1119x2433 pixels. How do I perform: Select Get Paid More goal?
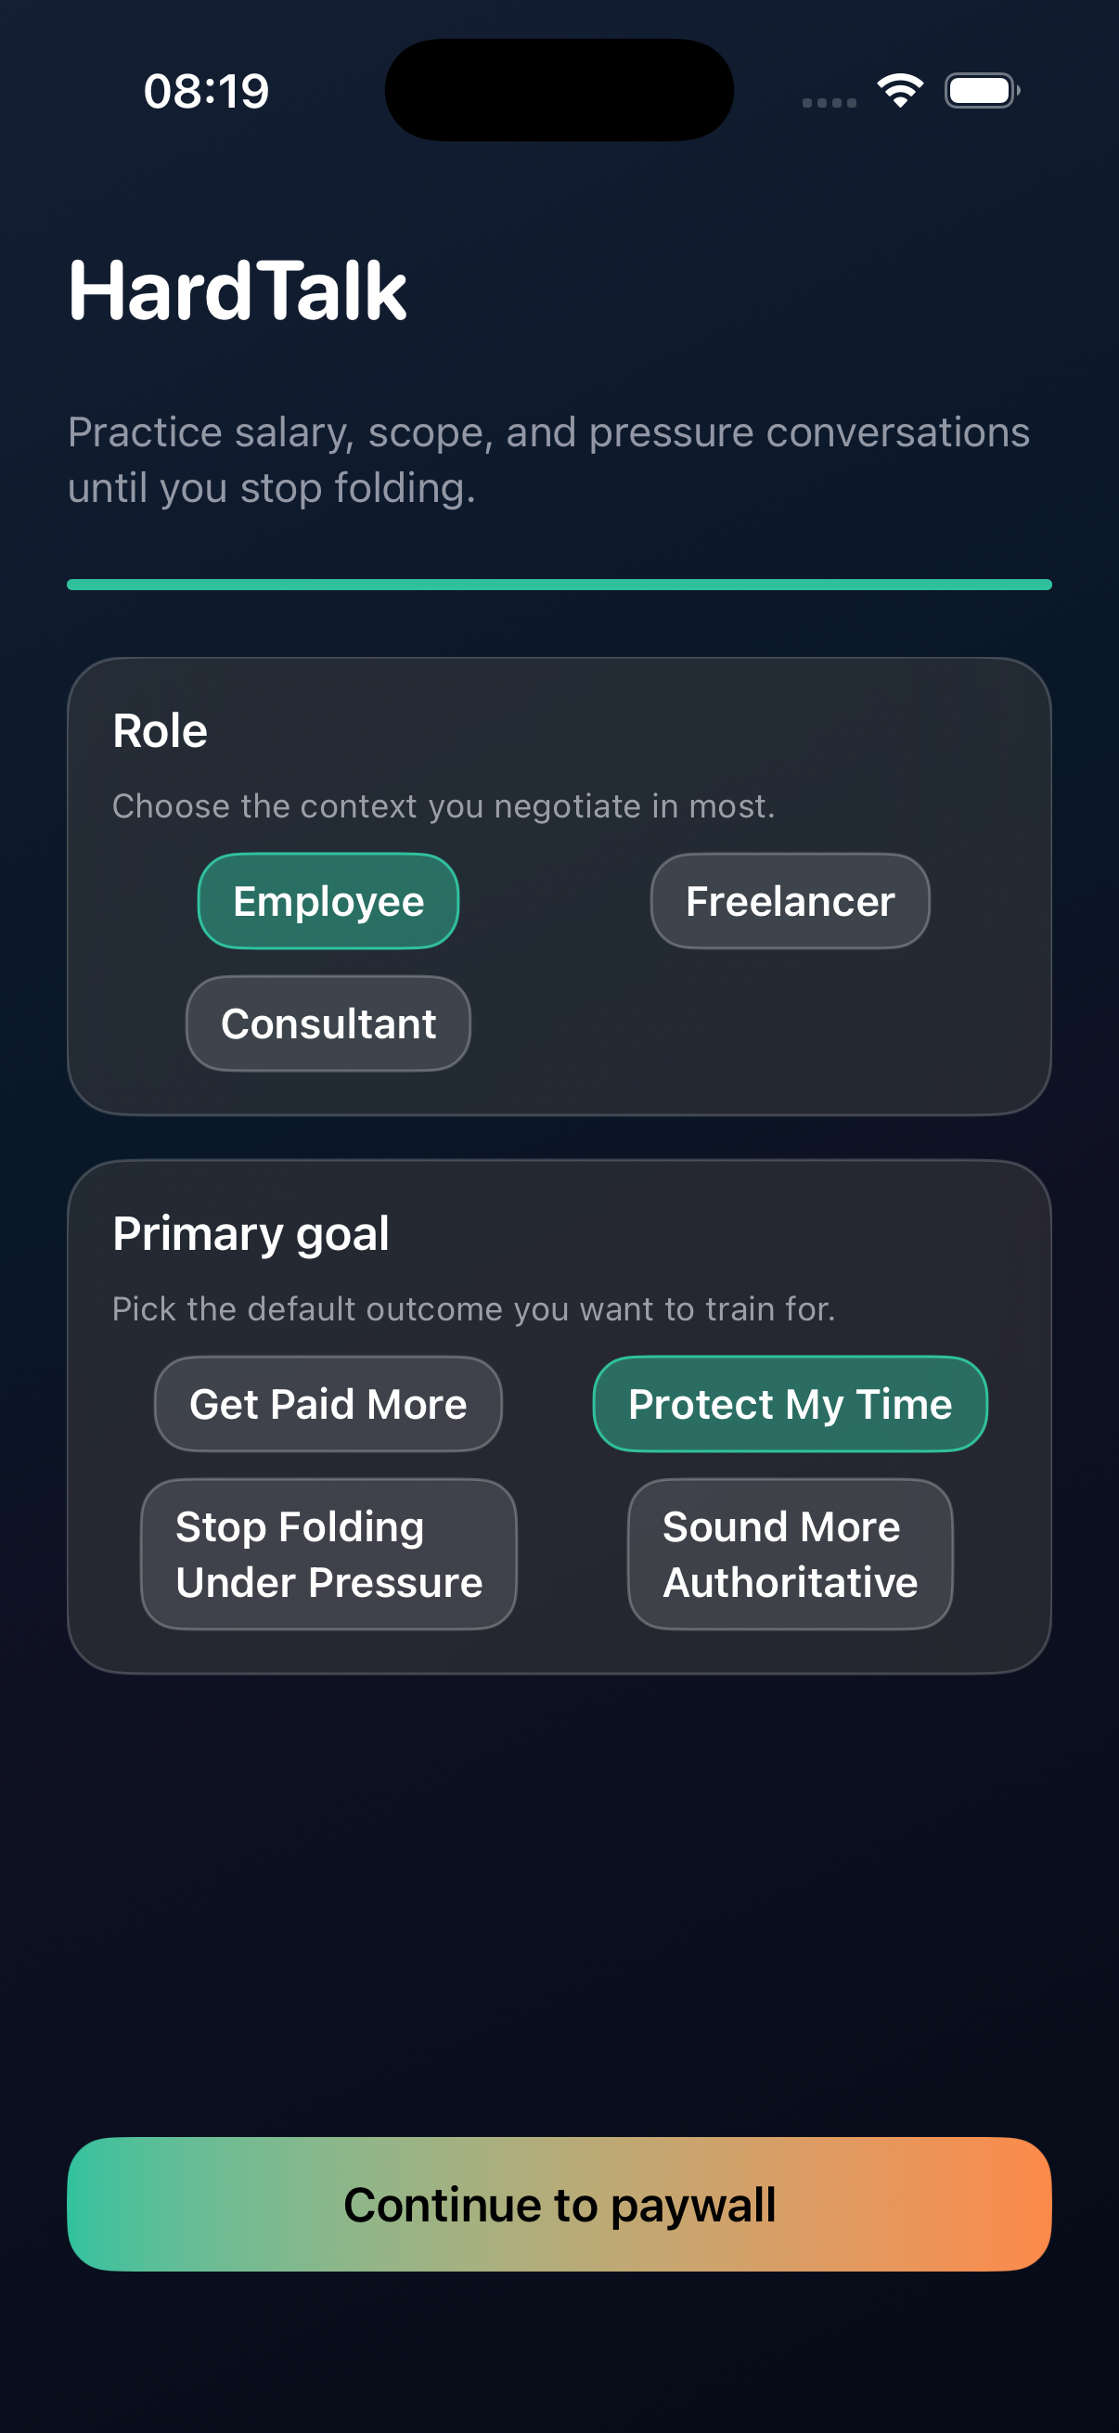[328, 1404]
